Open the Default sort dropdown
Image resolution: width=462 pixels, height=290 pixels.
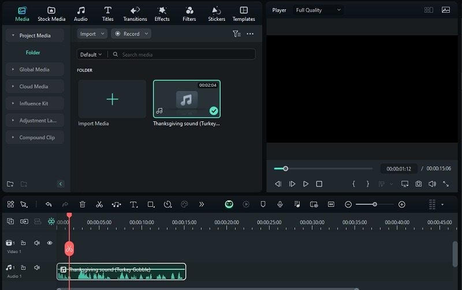click(91, 54)
